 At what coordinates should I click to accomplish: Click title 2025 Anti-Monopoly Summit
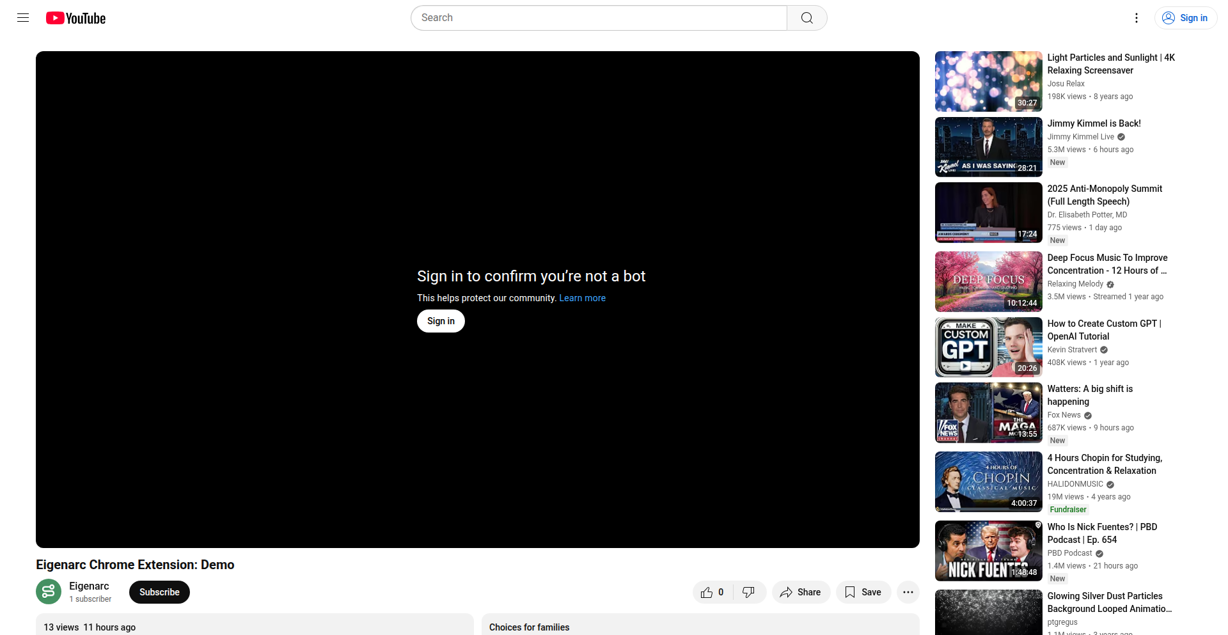(x=1105, y=195)
